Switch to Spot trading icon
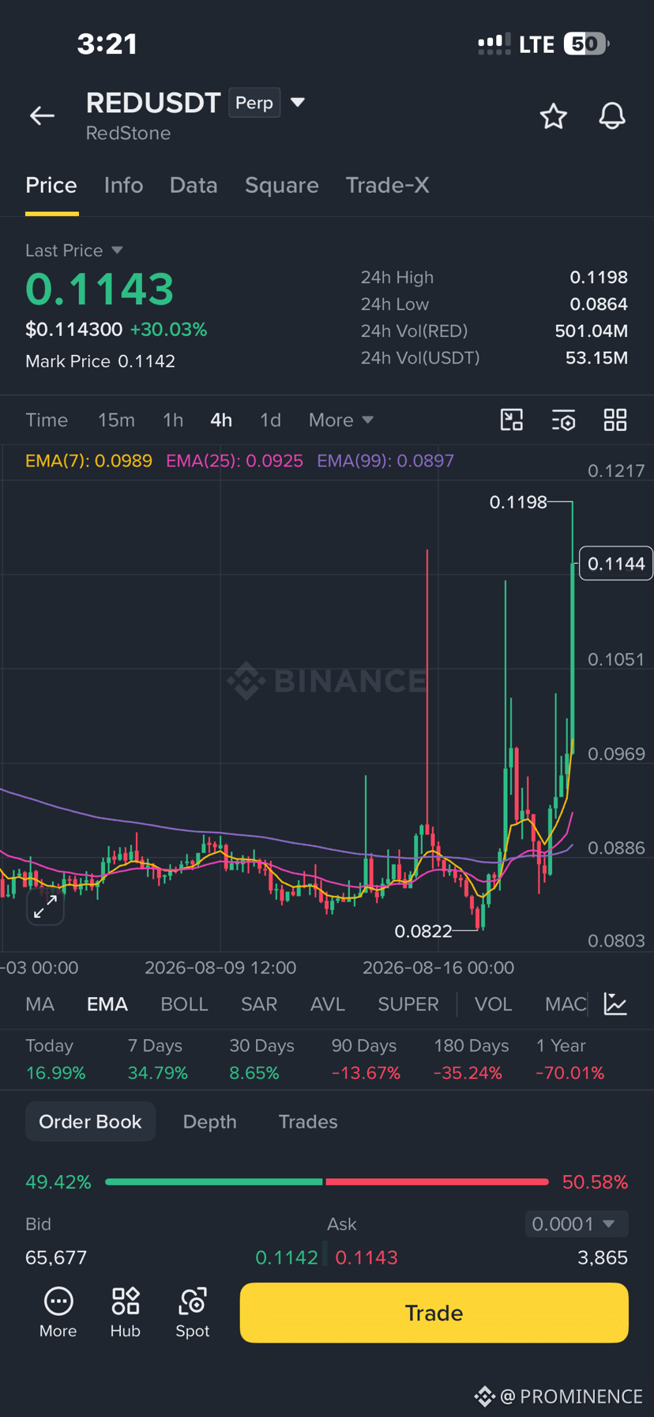 (x=193, y=1313)
